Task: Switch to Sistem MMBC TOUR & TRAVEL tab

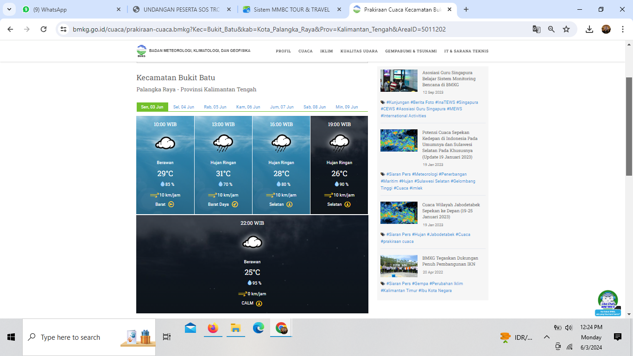Action: pyautogui.click(x=292, y=9)
